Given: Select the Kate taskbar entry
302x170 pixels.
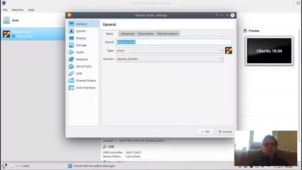Looking at the screenshot, I should 21,166.
